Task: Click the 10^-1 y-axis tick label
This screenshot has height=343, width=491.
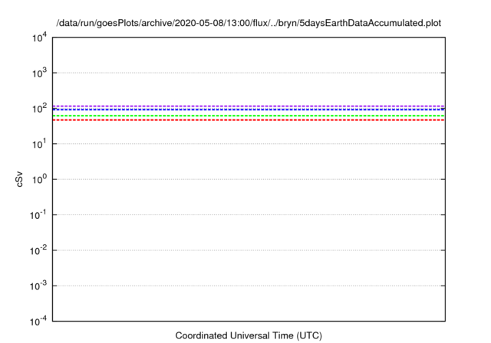Action: coord(37,215)
